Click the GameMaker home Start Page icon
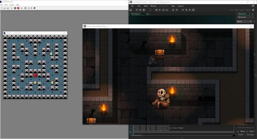The width and height of the screenshot is (257, 139). [131, 10]
